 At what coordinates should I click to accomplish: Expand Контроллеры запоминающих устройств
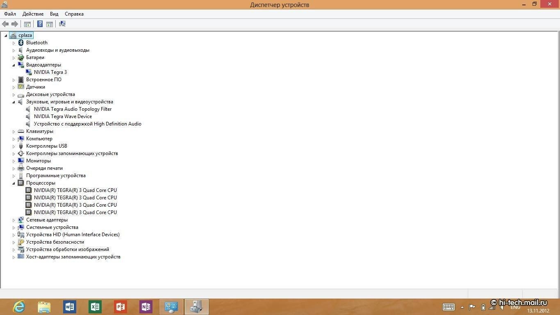pyautogui.click(x=14, y=153)
